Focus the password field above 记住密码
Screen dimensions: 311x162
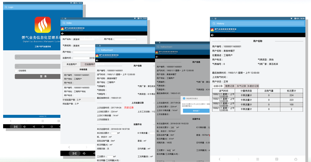pos(37,66)
